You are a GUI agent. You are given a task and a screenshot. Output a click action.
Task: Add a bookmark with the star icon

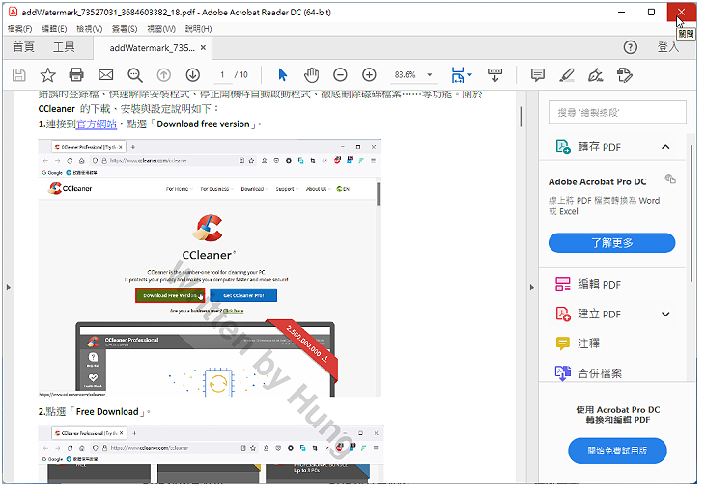point(47,74)
